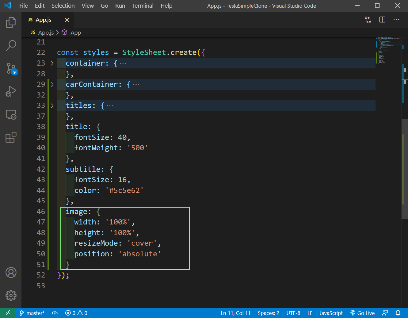The height and width of the screenshot is (318, 408).
Task: Split the editor to the right
Action: (x=382, y=20)
